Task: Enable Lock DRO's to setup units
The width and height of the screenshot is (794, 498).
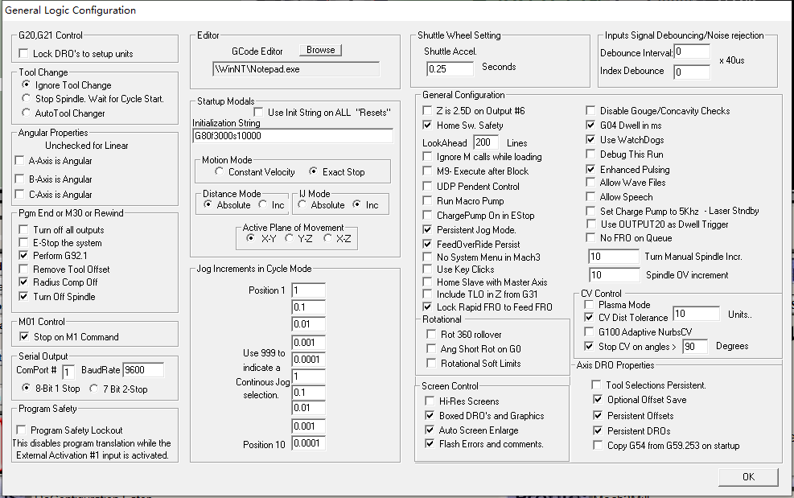Action: (23, 53)
